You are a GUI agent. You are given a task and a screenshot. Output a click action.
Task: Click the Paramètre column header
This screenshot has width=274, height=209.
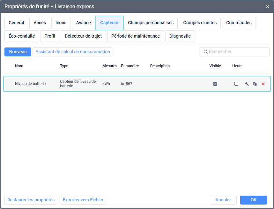[130, 66]
